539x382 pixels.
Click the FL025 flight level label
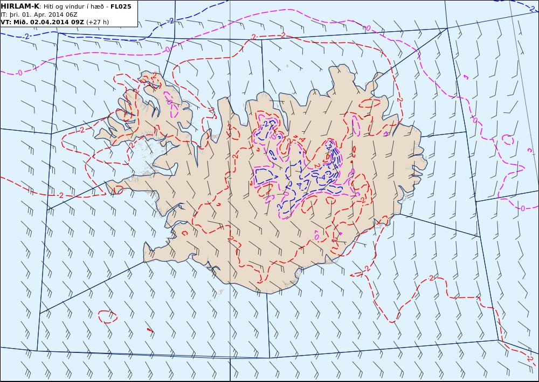coord(121,6)
